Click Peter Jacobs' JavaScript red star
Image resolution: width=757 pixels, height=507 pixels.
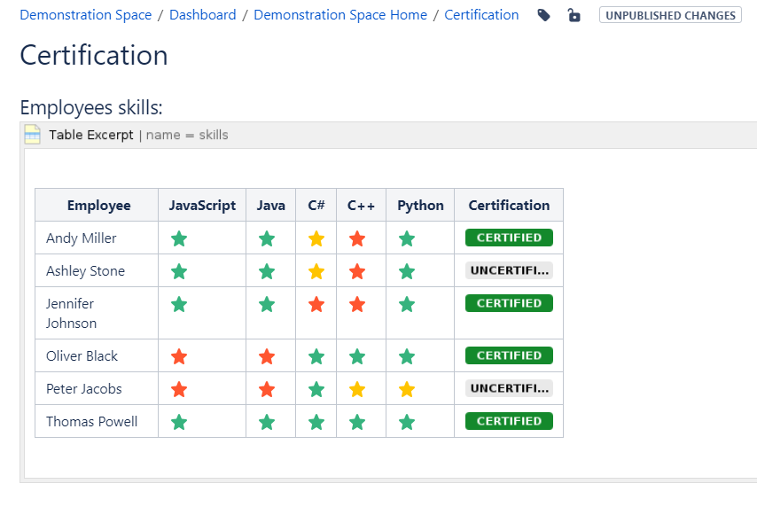coord(179,389)
